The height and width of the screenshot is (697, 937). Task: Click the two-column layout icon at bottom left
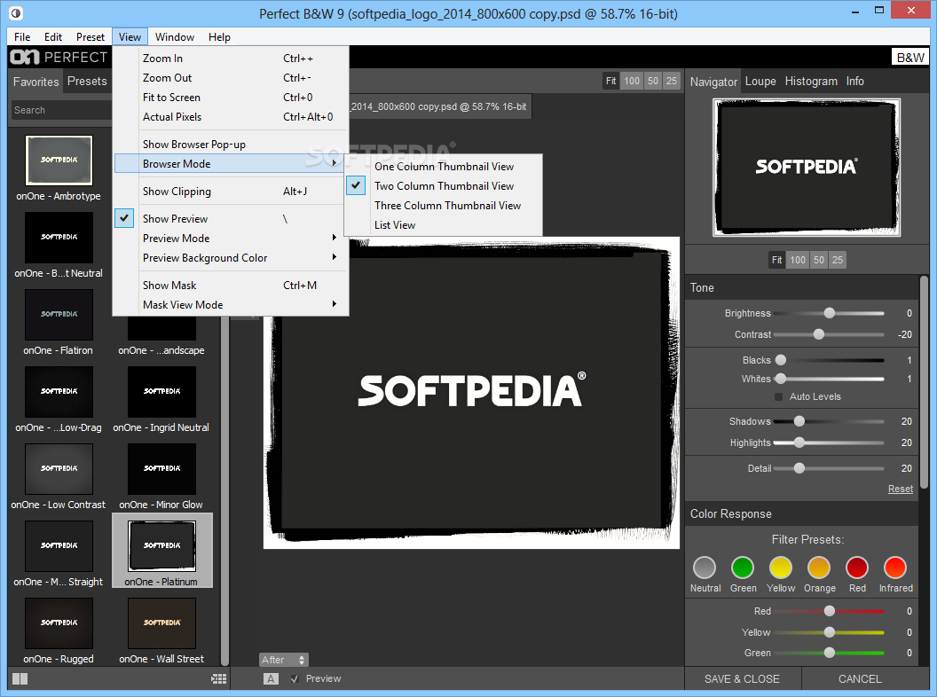(x=20, y=678)
